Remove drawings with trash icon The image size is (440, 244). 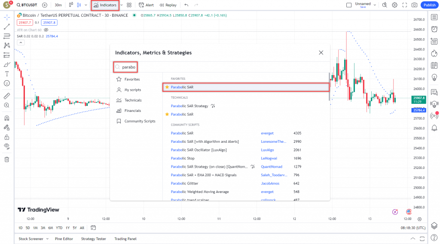[7, 160]
